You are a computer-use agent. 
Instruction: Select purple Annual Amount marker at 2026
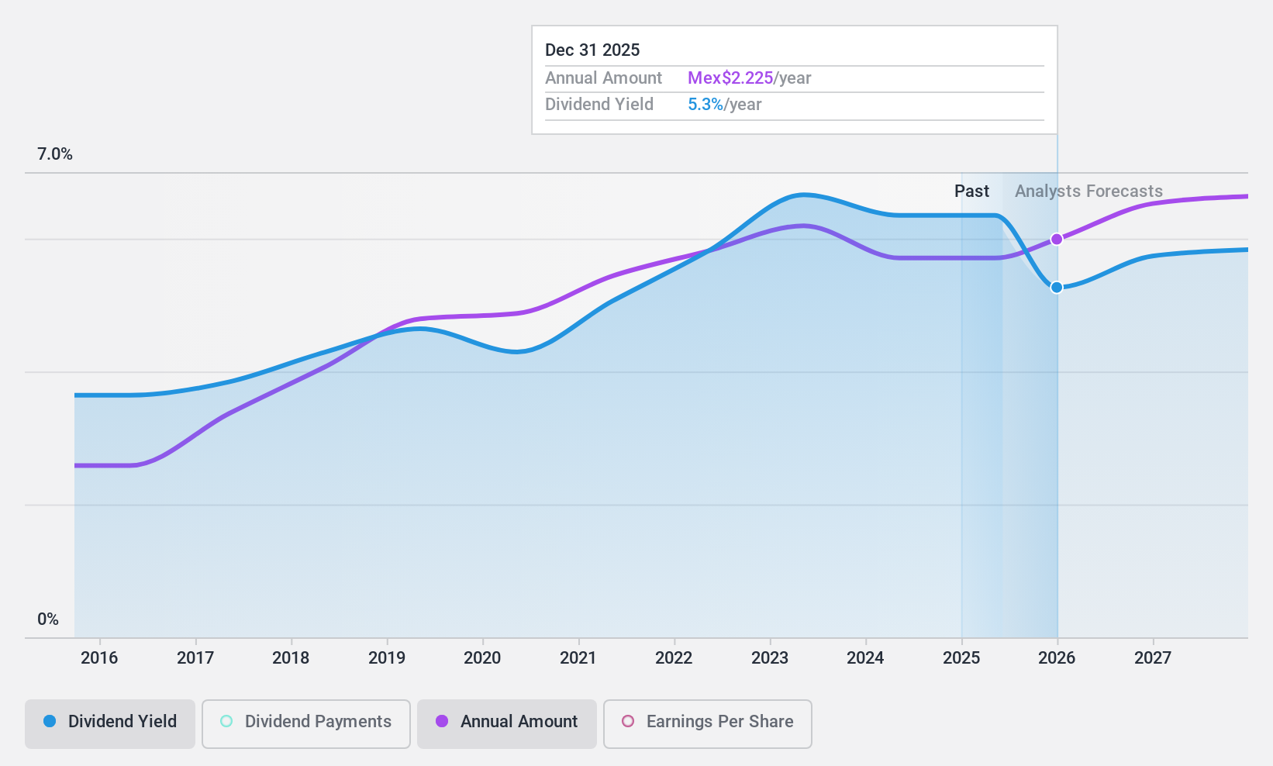point(1057,240)
